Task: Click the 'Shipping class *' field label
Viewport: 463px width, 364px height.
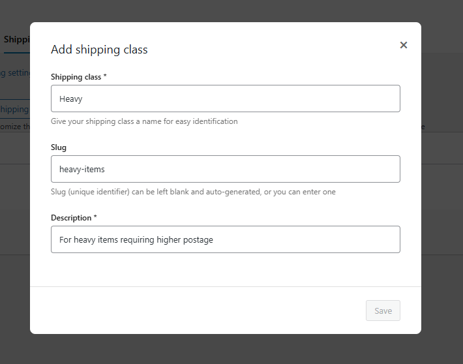Action: click(78, 77)
